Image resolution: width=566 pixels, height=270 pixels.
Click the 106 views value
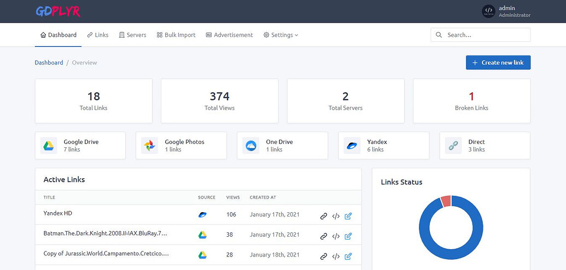pos(231,214)
